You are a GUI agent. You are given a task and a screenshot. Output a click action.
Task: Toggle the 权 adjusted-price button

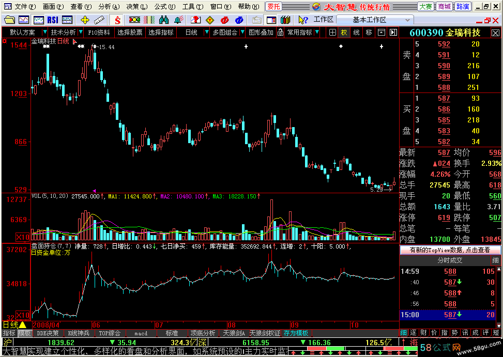pos(344,33)
